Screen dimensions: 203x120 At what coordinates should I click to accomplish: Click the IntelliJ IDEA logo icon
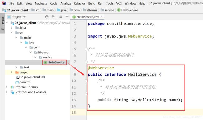[x=4, y=3]
